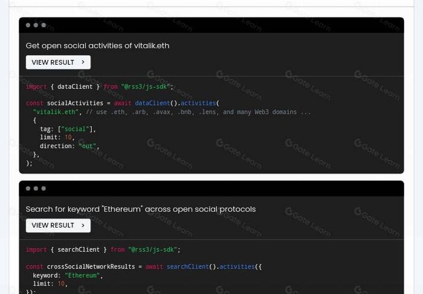Select the "Get open social activities of vitalik.eth" heading
The width and height of the screenshot is (423, 294).
[x=97, y=46]
